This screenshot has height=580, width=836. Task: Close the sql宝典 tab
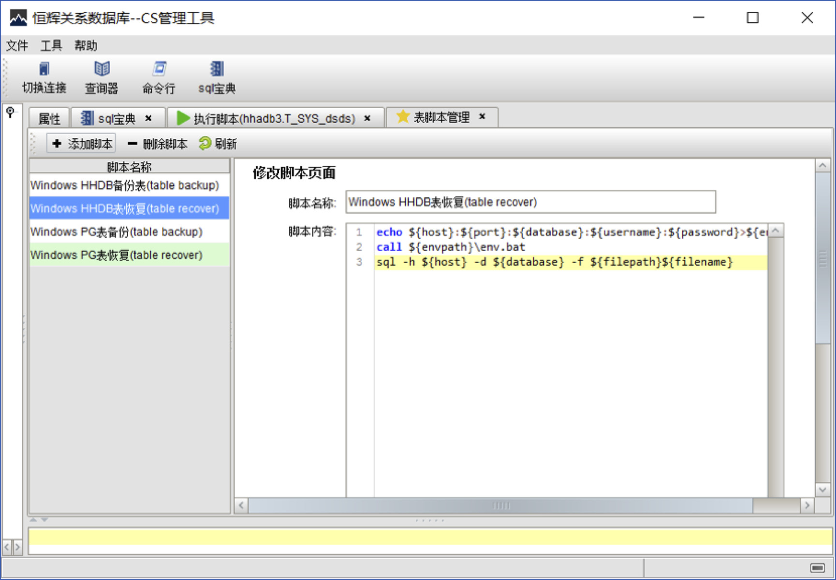pos(148,118)
